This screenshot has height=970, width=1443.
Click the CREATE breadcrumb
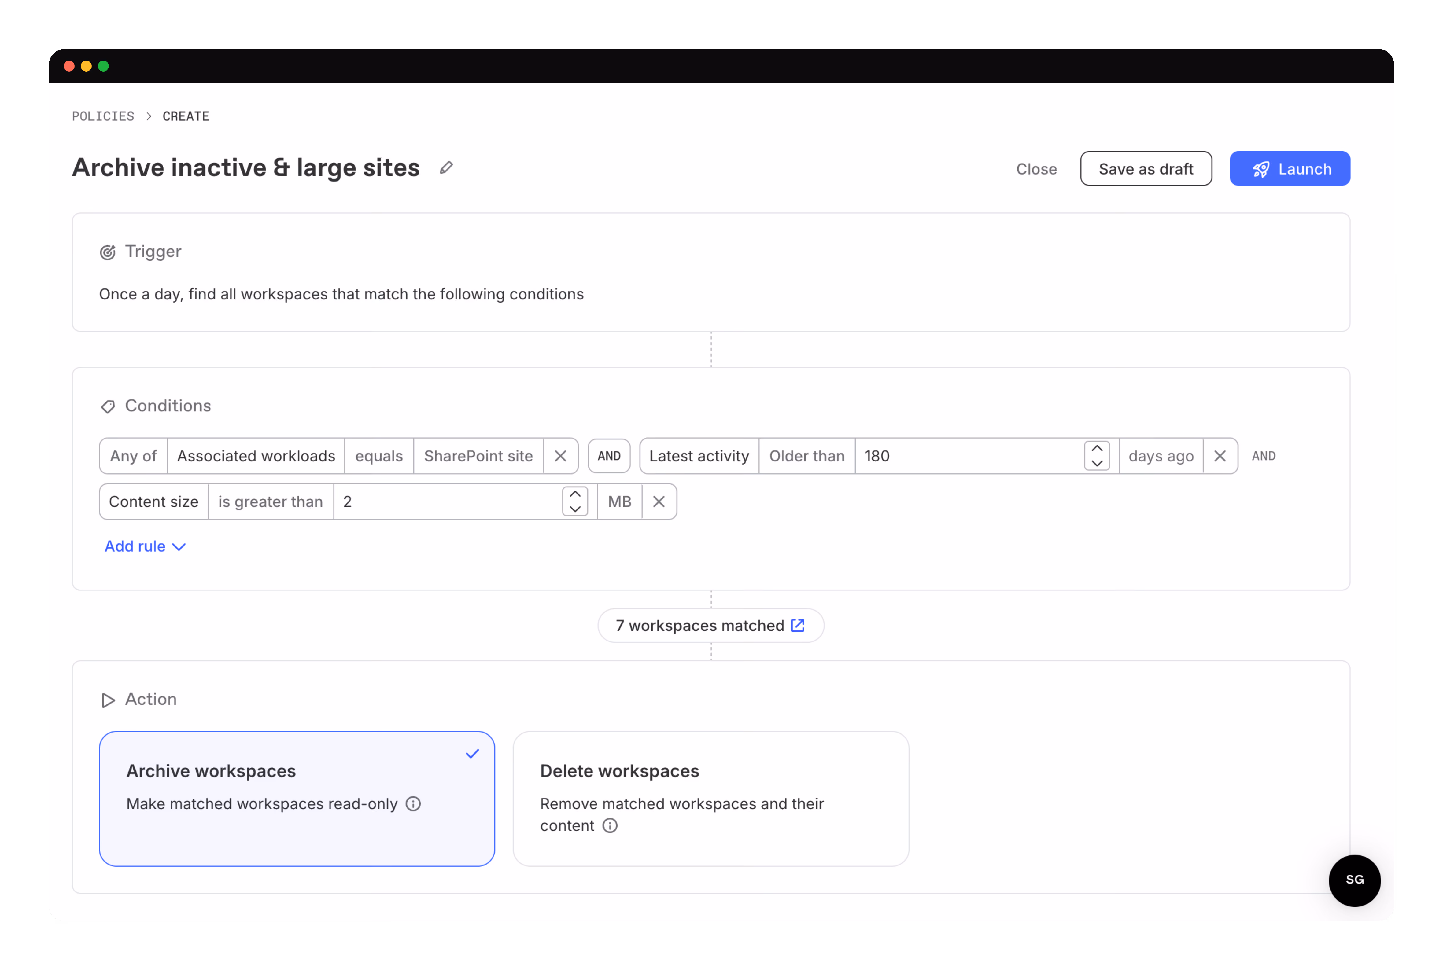(186, 116)
